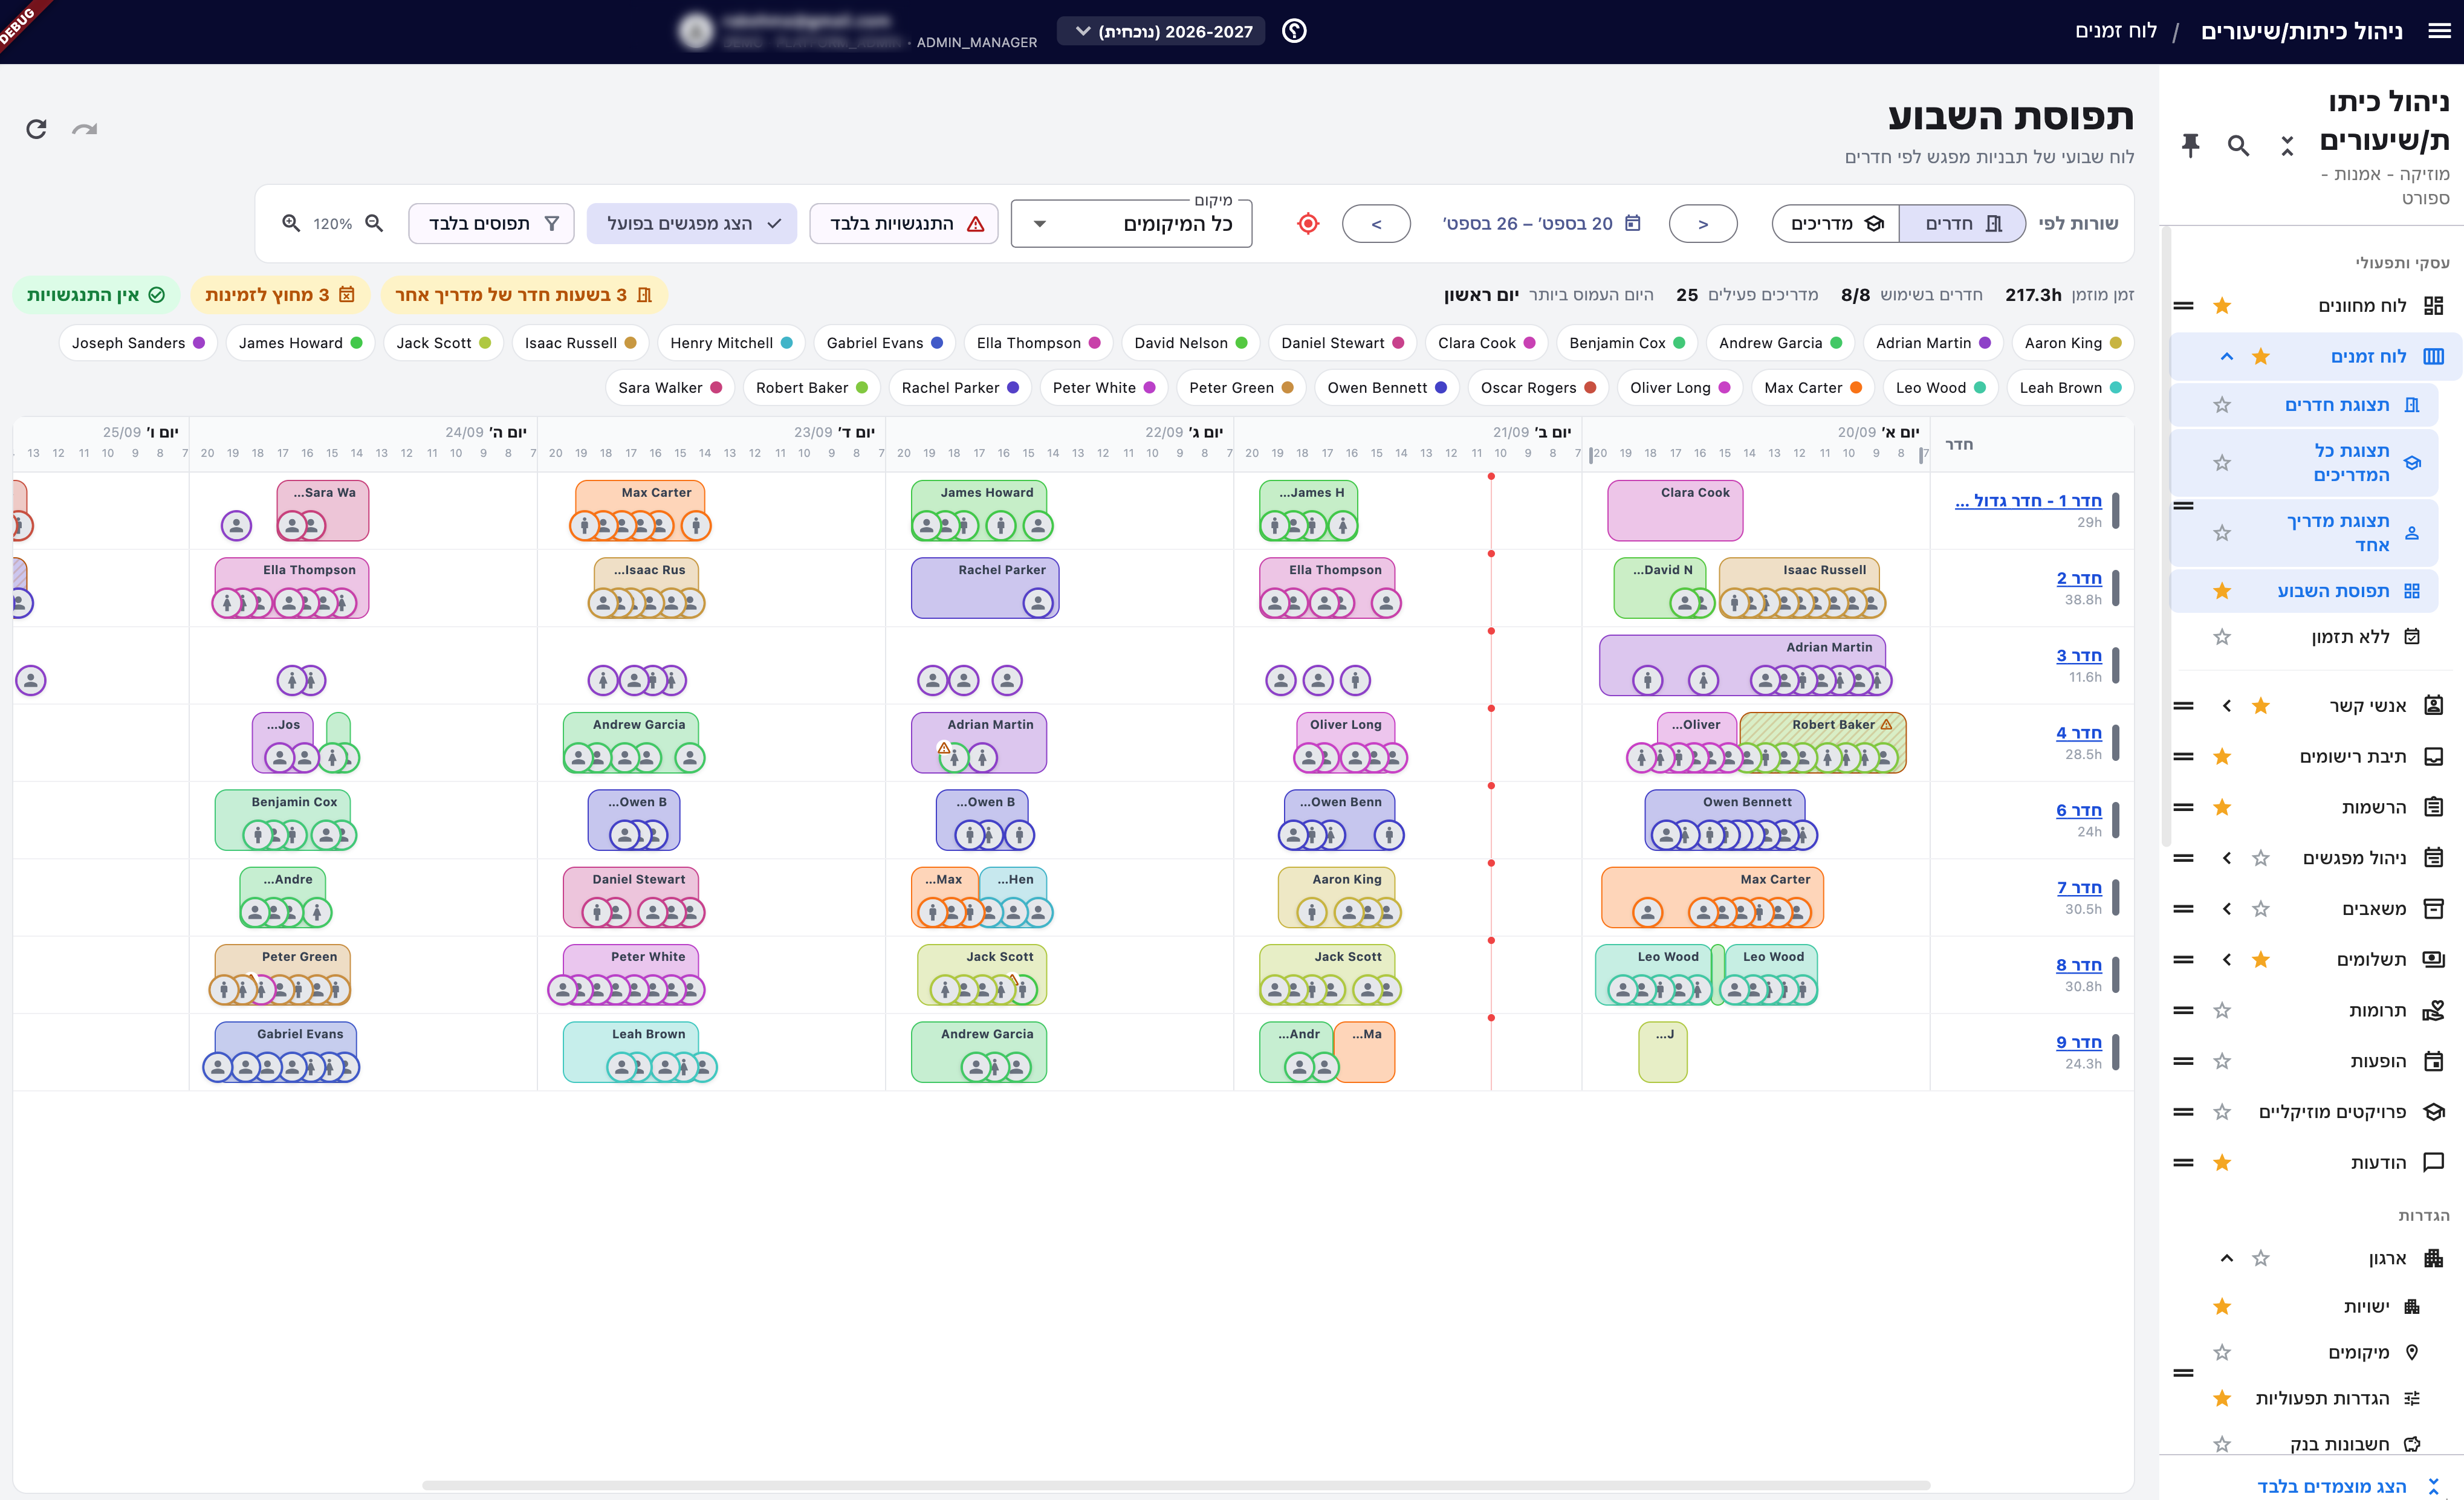The height and width of the screenshot is (1500, 2464).
Task: Toggle הצג מפגשים בפועל chip
Action: pos(692,224)
